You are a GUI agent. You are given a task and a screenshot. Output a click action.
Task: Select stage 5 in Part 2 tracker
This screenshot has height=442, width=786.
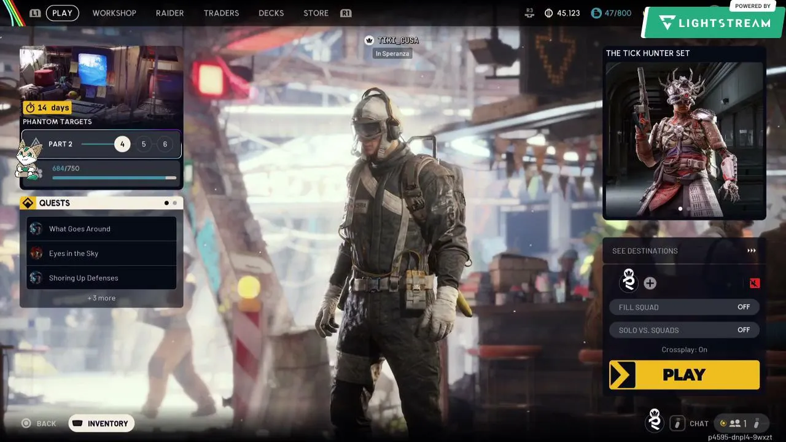pos(144,144)
